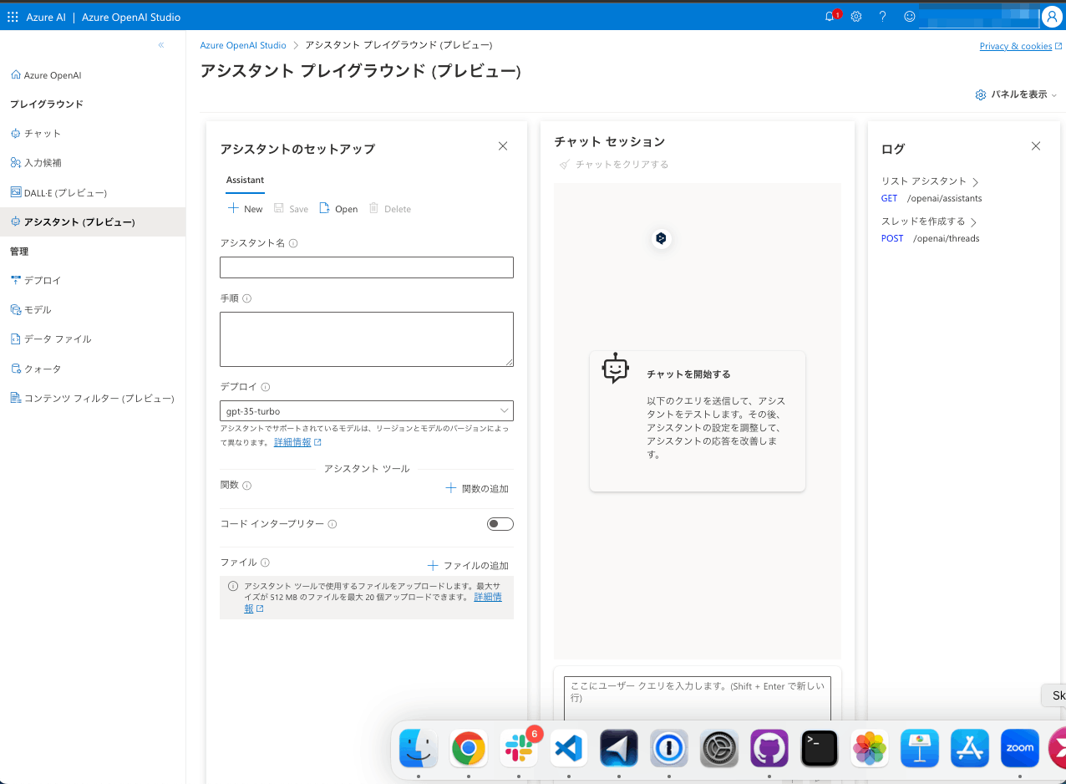
Task: Click Open to load an assistant
Action: coord(338,209)
